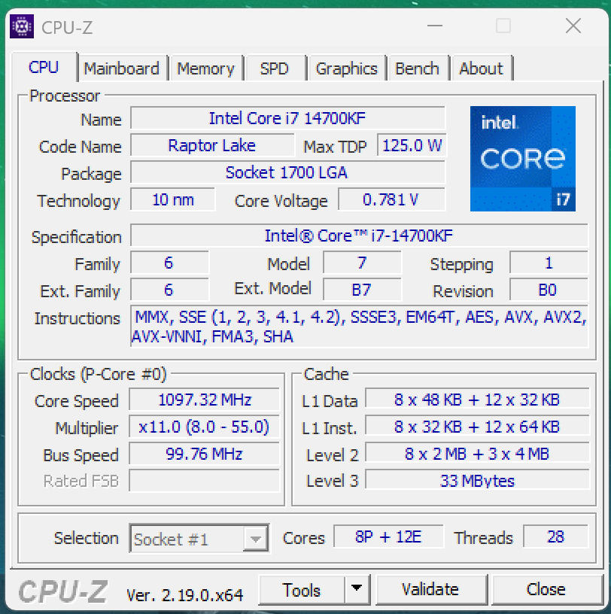This screenshot has height=614, width=611.
Task: Click the Ext. Model value B7
Action: click(362, 290)
